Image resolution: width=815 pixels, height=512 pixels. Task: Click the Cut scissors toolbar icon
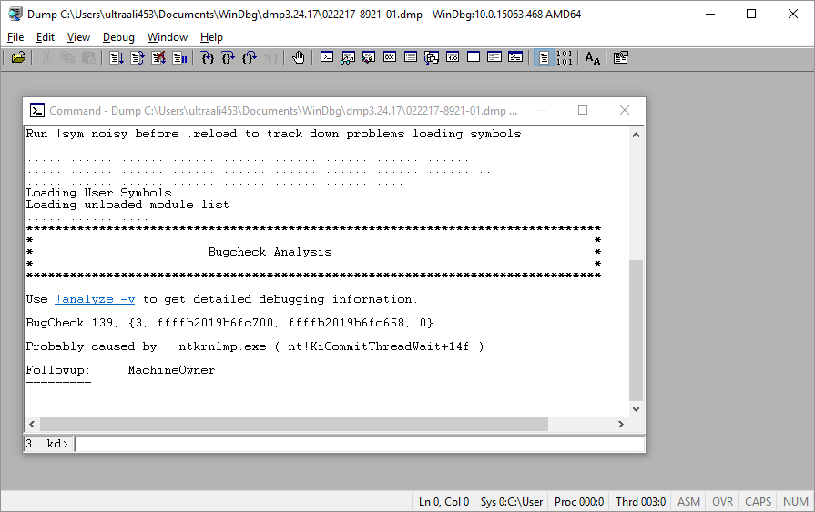[x=46, y=57]
